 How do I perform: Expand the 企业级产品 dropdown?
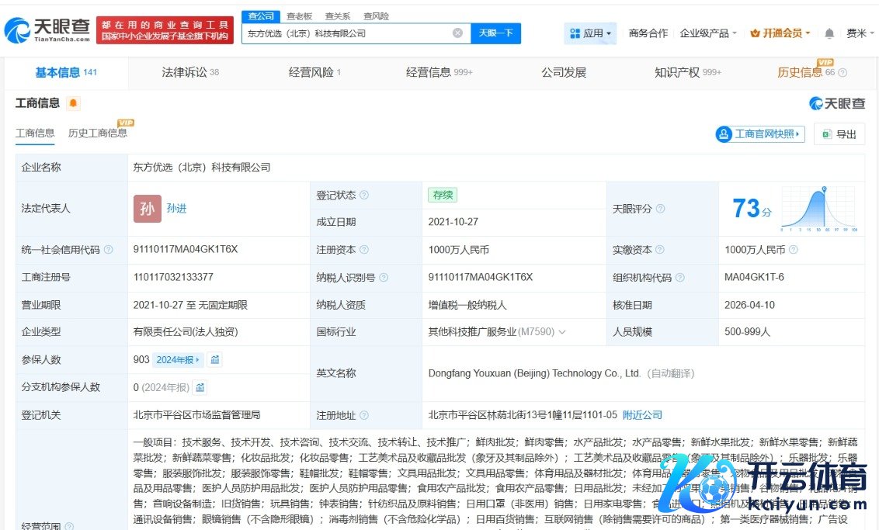[x=709, y=33]
